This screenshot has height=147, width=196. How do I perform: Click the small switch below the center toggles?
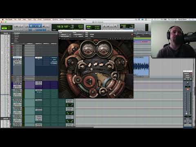pos(92,70)
